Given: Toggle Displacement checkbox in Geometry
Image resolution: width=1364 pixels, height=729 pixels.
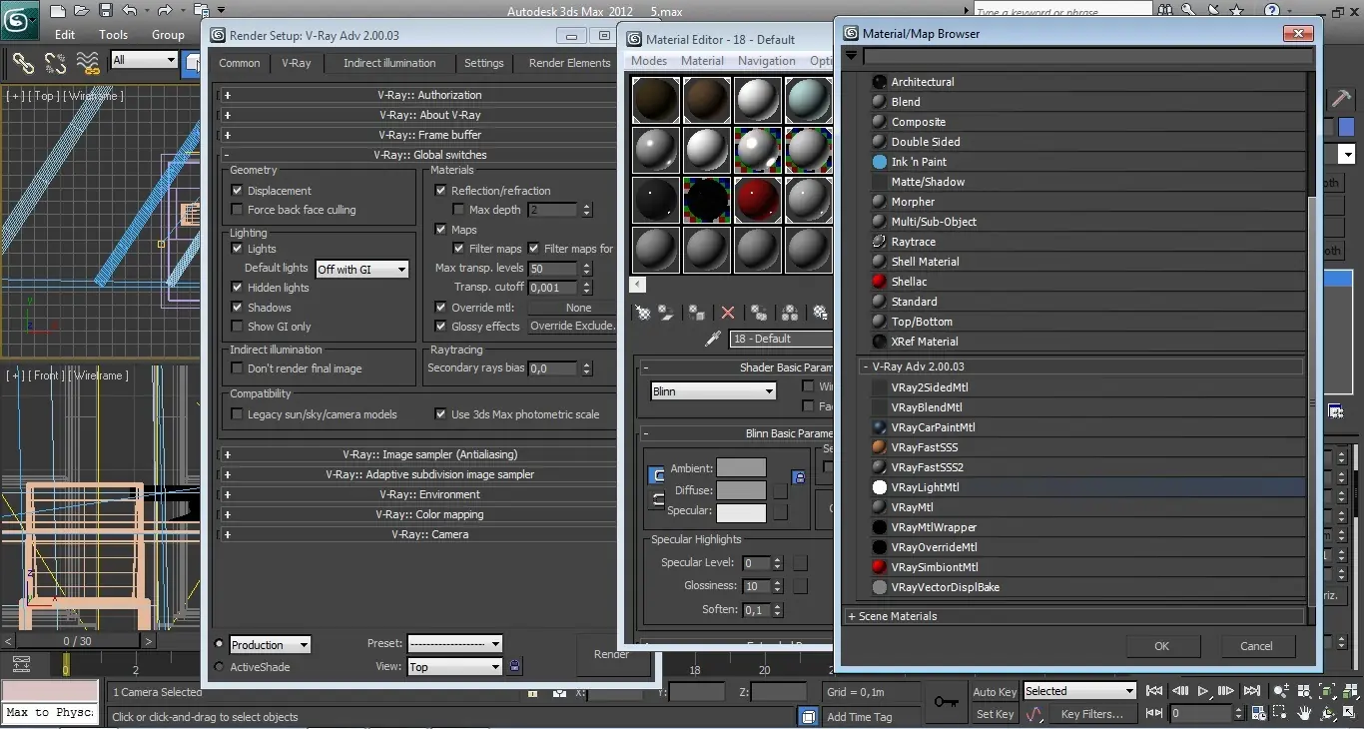Looking at the screenshot, I should click(x=237, y=190).
